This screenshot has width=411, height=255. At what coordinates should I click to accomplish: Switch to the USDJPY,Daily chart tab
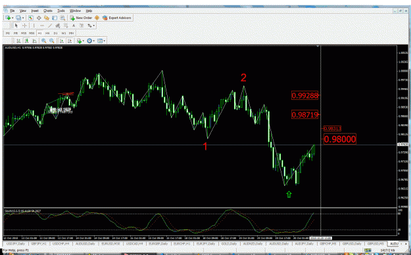[16, 244]
